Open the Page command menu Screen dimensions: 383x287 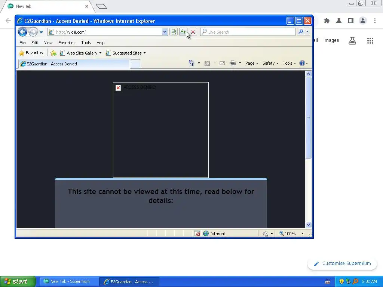coord(252,63)
